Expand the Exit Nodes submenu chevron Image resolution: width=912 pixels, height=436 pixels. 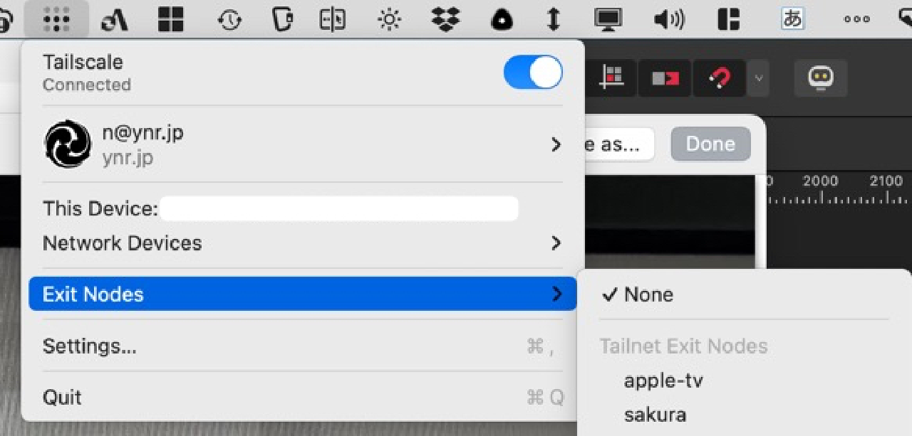click(556, 294)
